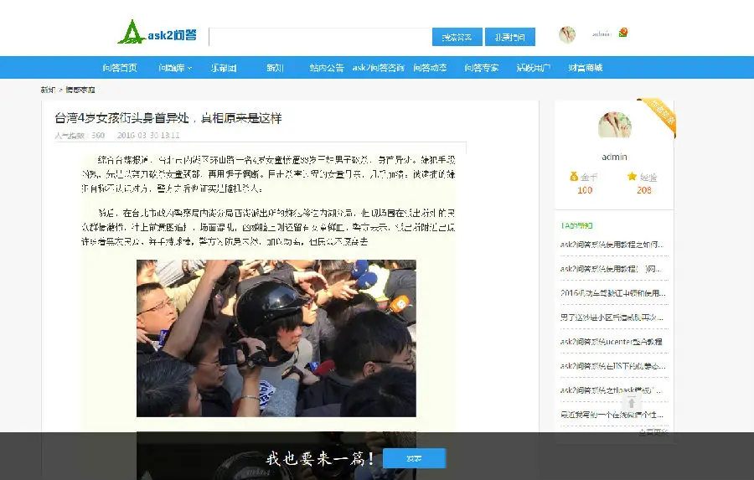This screenshot has width=754, height=480.
Task: Click the gold coin money bag icon
Action: coord(573,177)
